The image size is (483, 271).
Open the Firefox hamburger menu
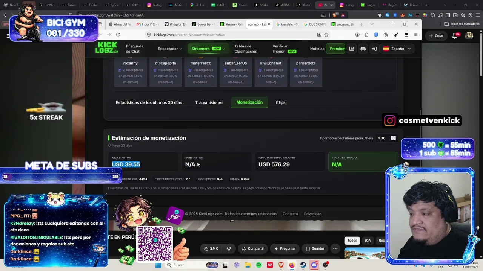point(416,35)
